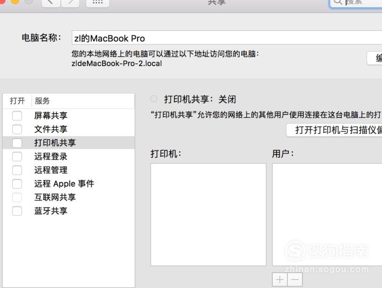Enable the 远程 Apple 事件 checkbox

point(17,184)
